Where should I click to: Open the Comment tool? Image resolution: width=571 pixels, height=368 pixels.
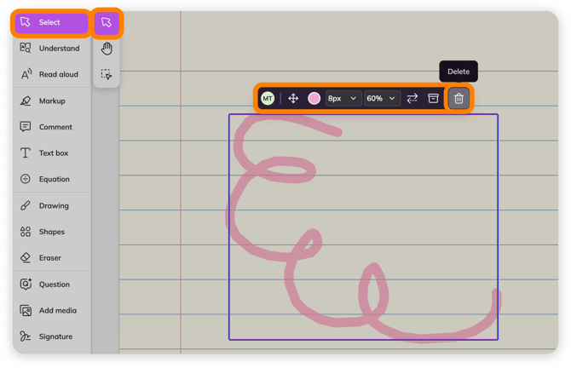(x=51, y=127)
